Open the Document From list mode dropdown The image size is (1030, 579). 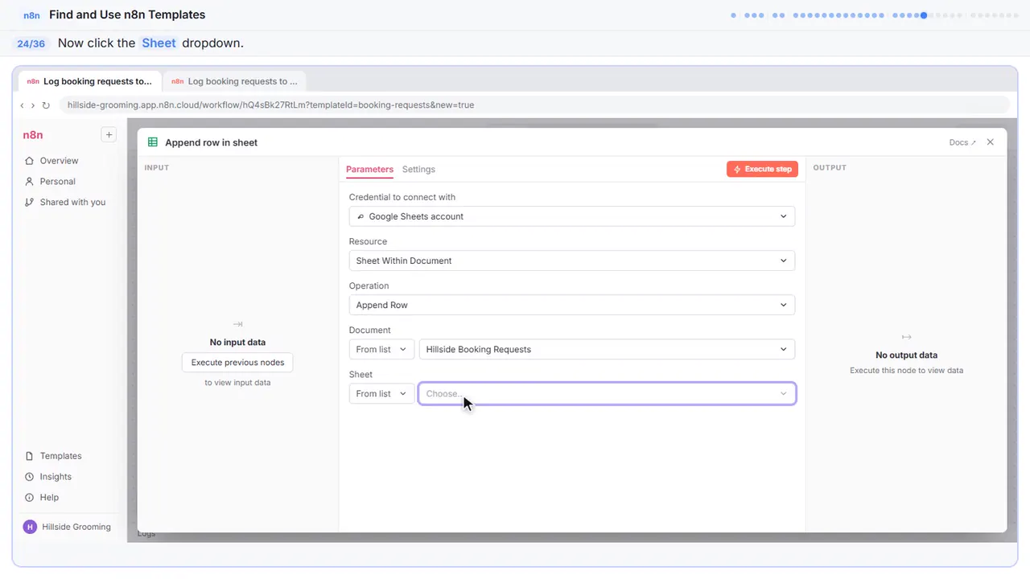click(x=381, y=349)
